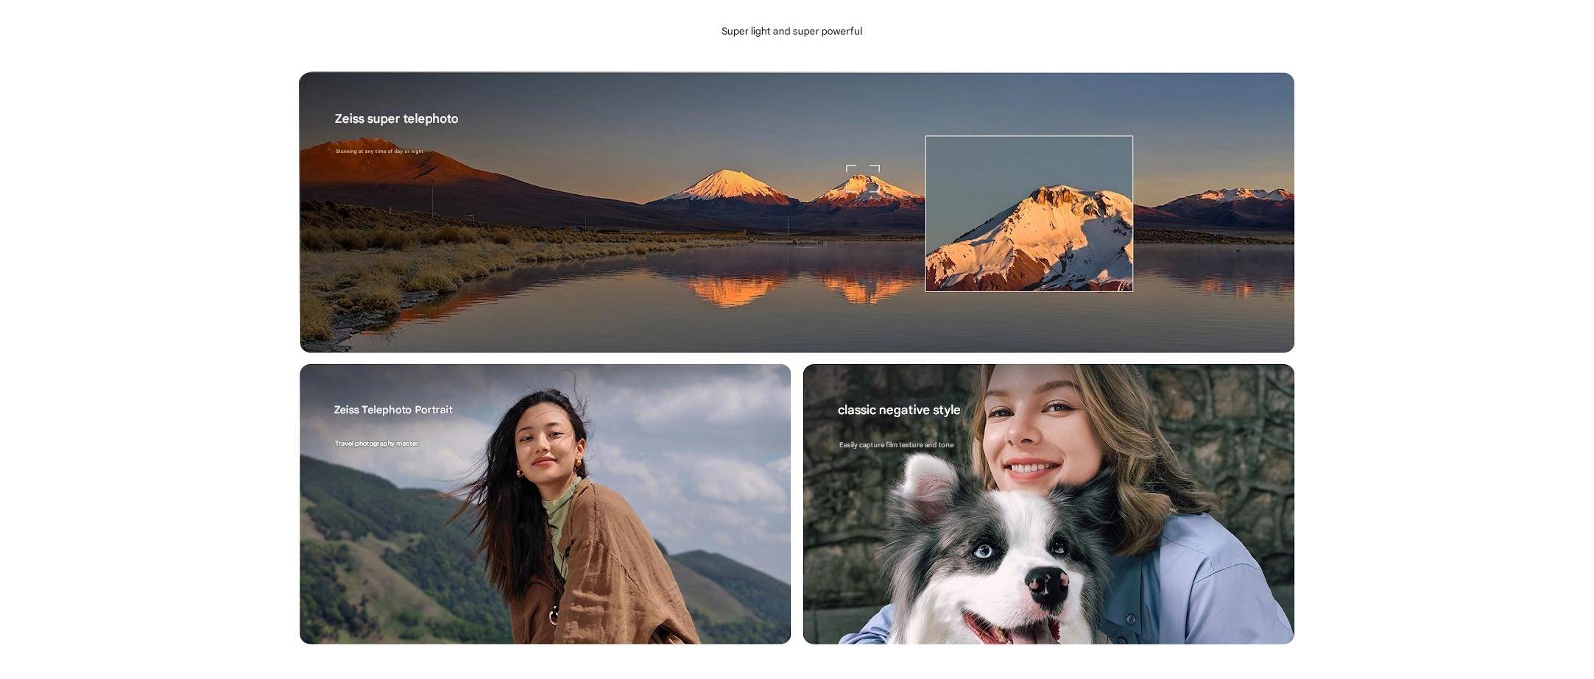Click the 'Travel photography master' caption
This screenshot has height=679, width=1594.
click(x=376, y=444)
